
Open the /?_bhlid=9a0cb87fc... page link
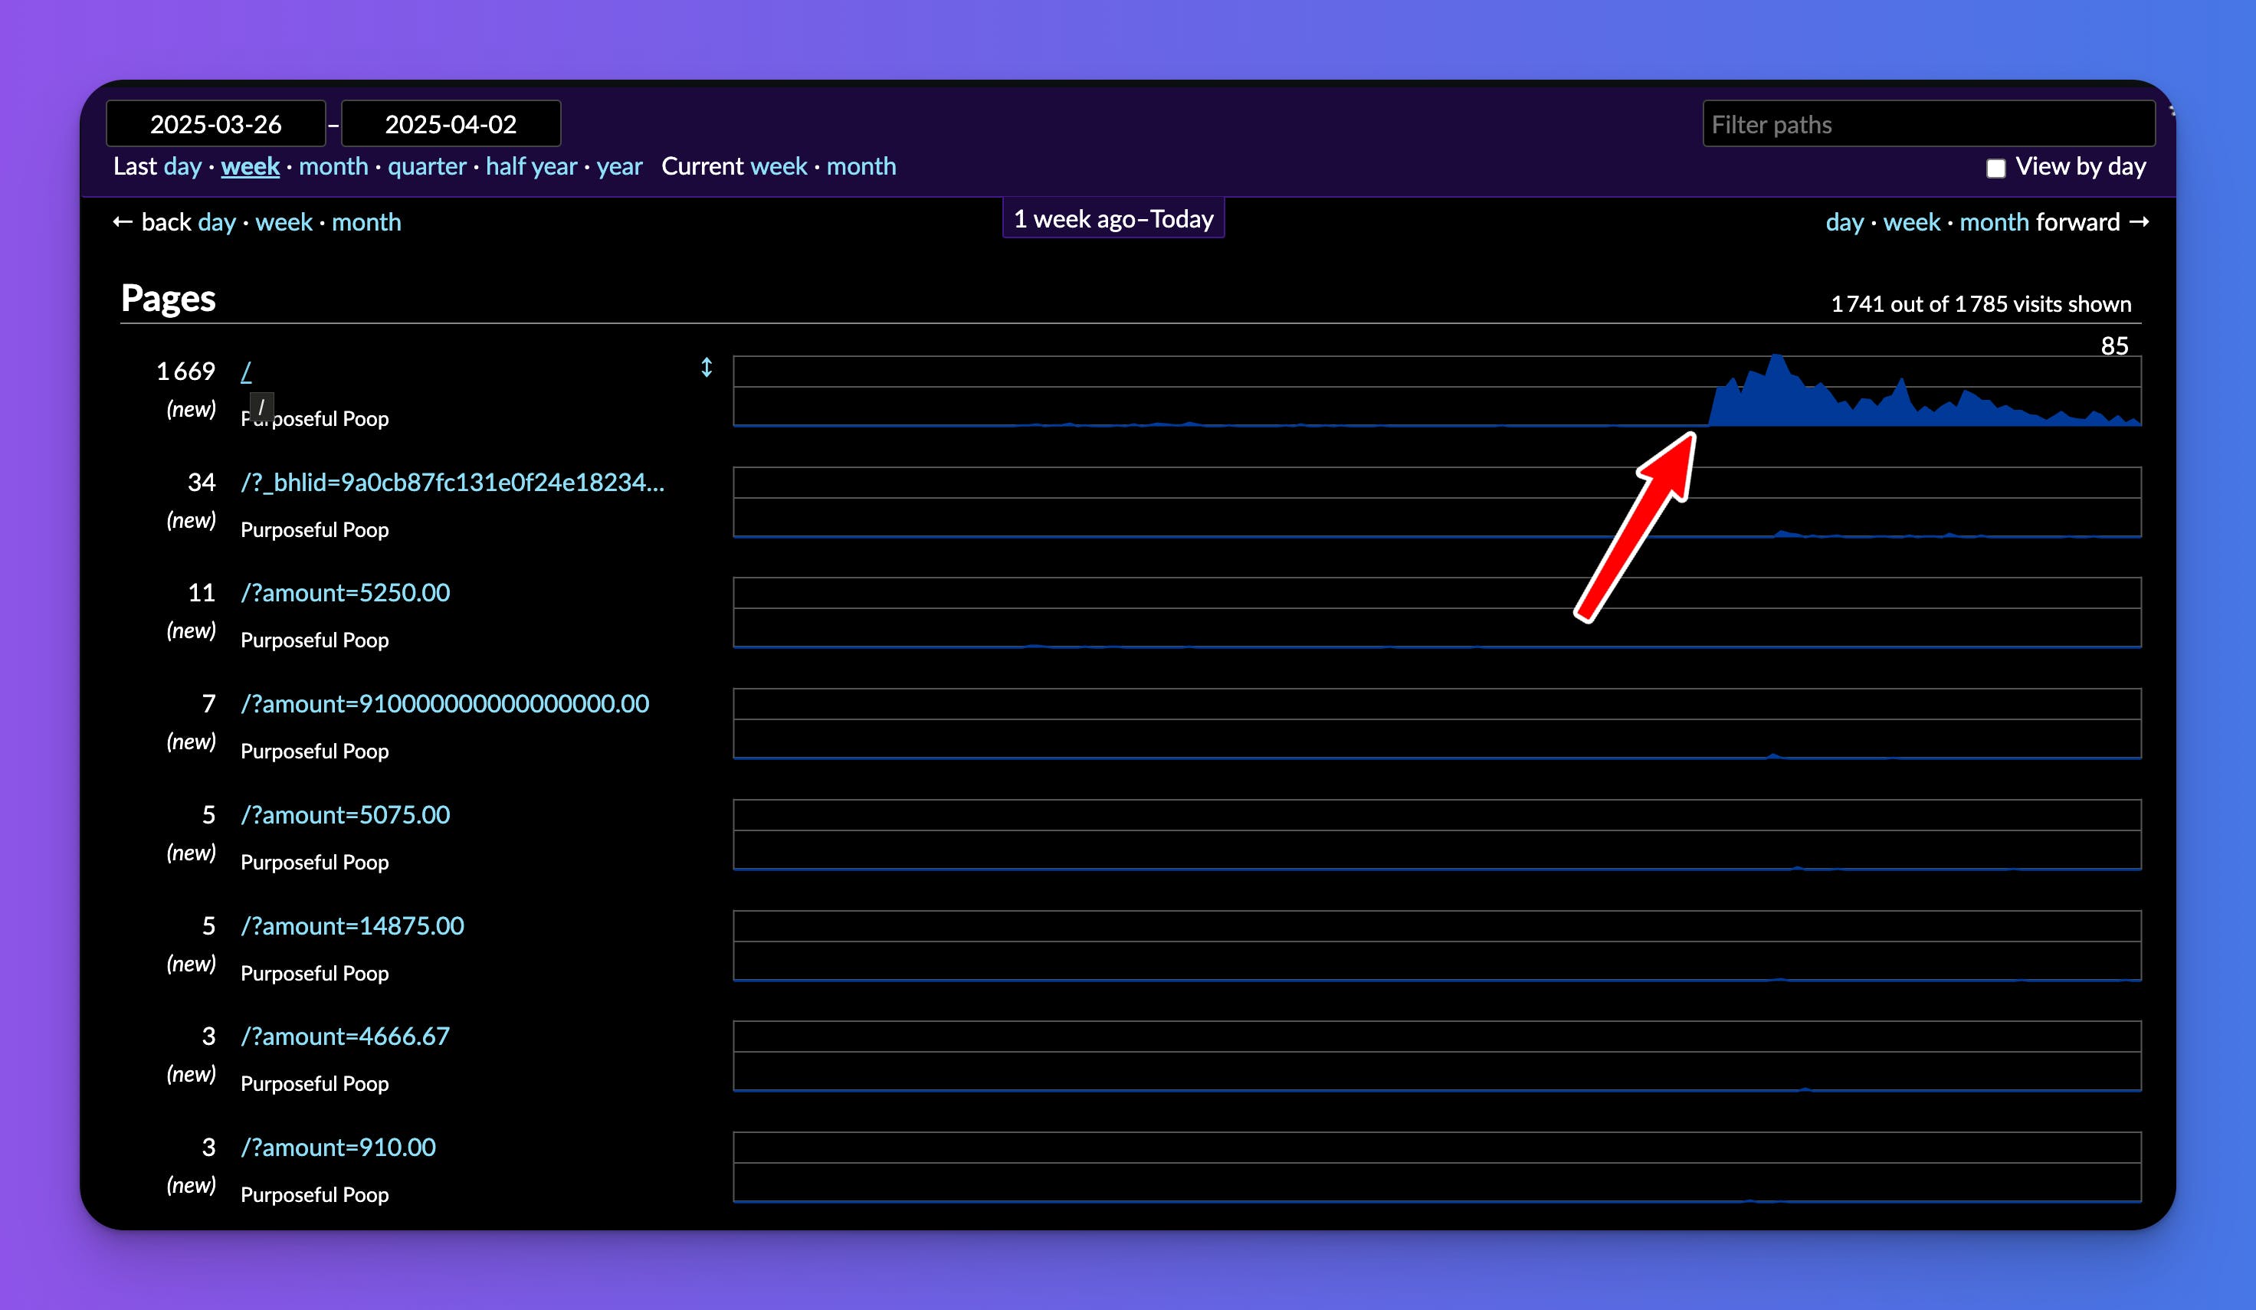pyautogui.click(x=452, y=483)
